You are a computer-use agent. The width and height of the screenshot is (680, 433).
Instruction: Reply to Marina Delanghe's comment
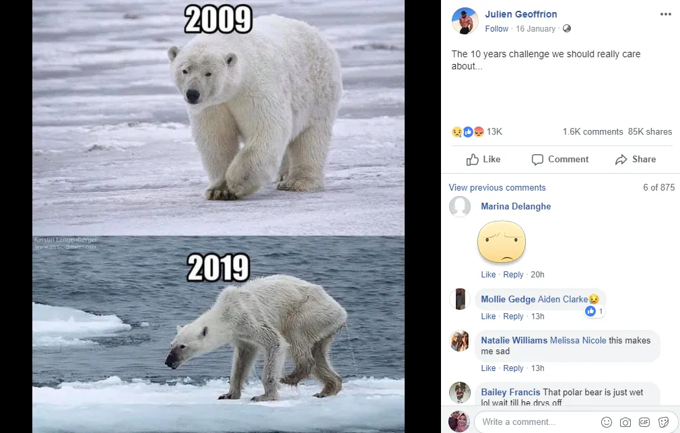[x=513, y=274]
